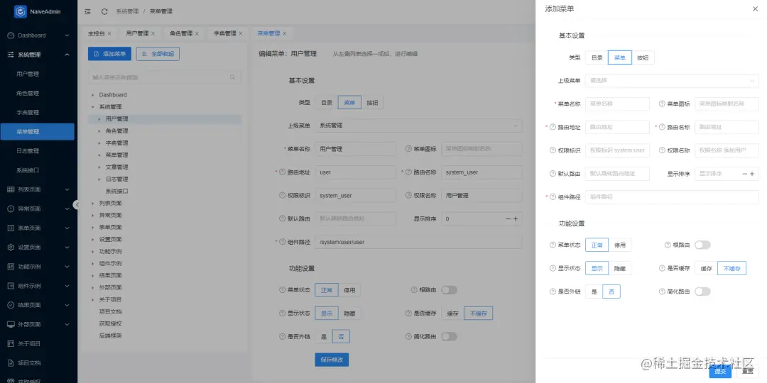This screenshot has height=383, width=767.
Task: Click the 功能示例 icon in sidebar
Action: [11, 267]
